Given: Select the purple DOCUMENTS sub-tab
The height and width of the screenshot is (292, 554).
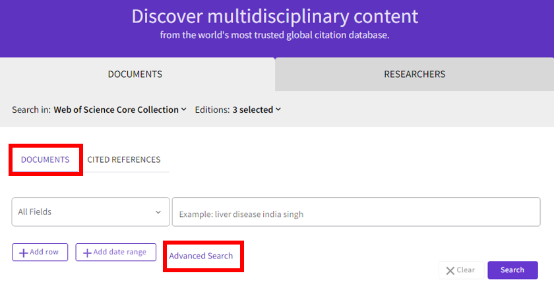Looking at the screenshot, I should [x=46, y=160].
